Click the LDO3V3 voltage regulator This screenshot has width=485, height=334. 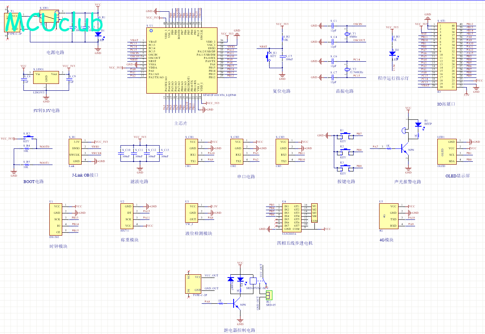(46, 77)
